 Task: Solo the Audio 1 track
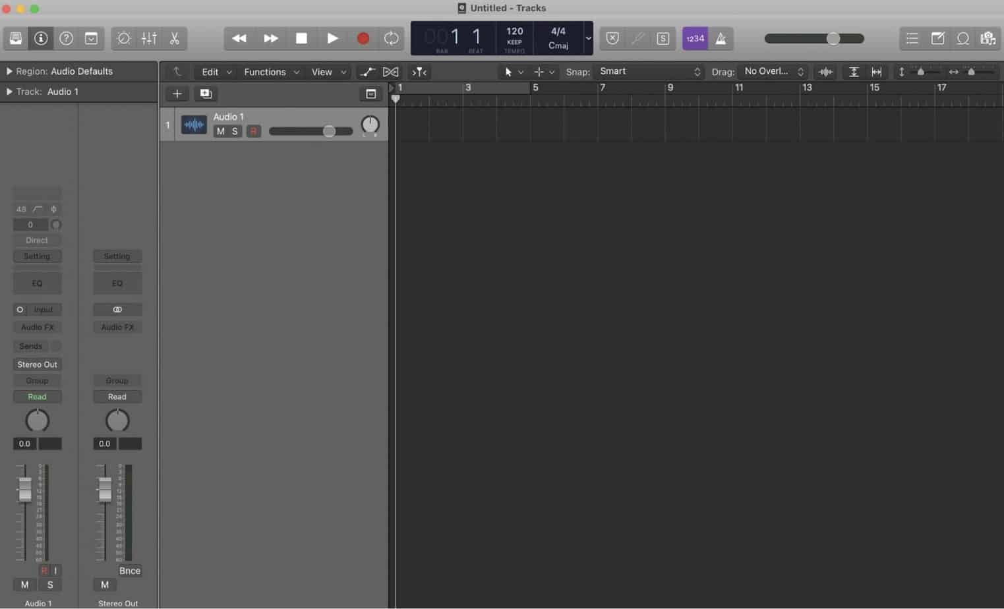[235, 131]
